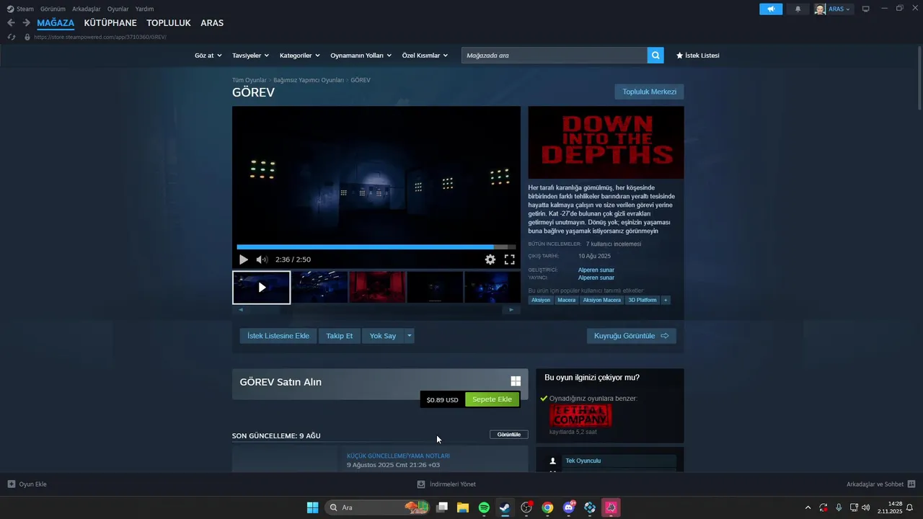Expand the Oynamanın Yolları menu
This screenshot has width=923, height=519.
click(x=361, y=56)
